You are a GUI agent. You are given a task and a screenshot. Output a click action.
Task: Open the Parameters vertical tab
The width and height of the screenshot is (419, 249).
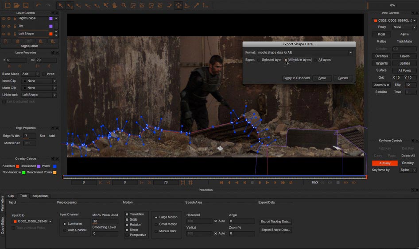[2, 203]
